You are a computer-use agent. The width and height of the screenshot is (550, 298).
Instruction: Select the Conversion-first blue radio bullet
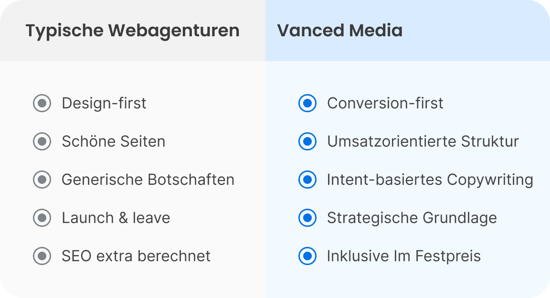coord(307,103)
